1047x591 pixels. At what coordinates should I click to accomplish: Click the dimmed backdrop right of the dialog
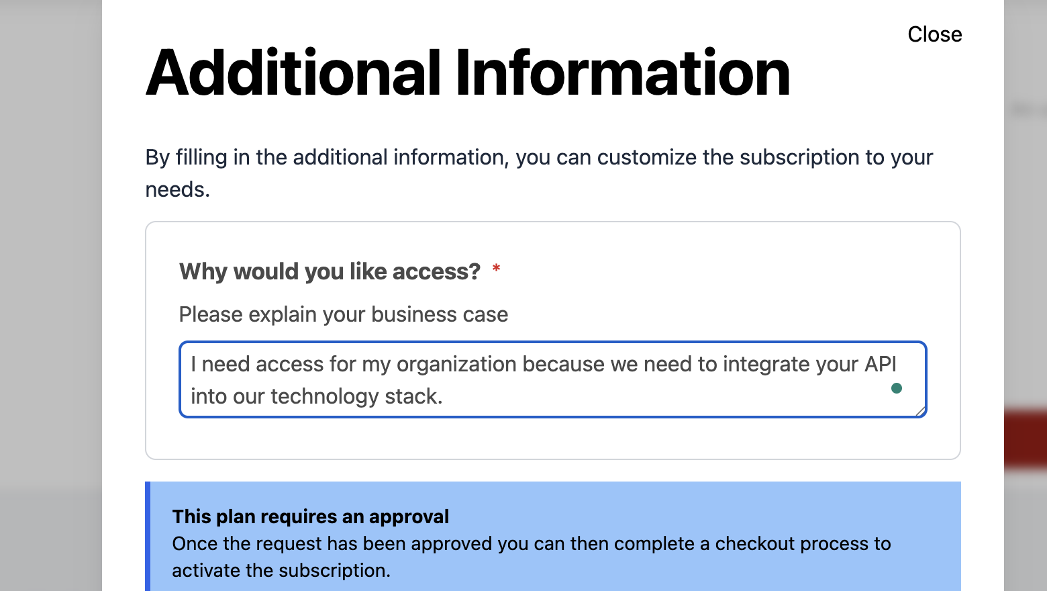coord(1025,269)
